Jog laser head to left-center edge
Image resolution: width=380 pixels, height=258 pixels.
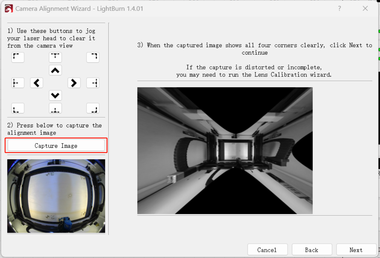tap(18, 83)
